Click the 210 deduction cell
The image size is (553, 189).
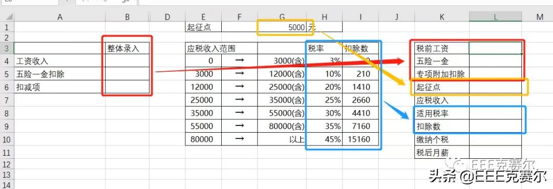(x=361, y=74)
